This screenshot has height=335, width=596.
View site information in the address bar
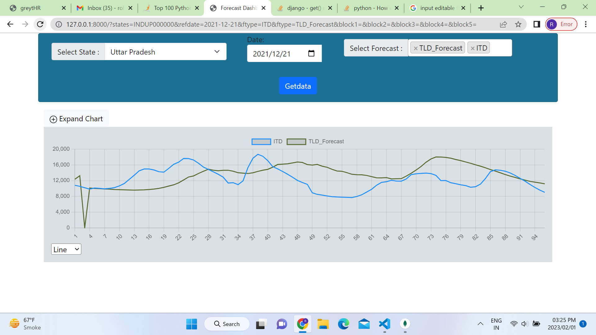pos(59,24)
